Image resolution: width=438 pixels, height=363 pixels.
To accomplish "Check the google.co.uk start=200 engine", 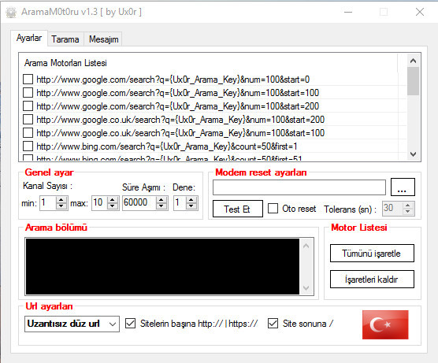I will click(28, 120).
